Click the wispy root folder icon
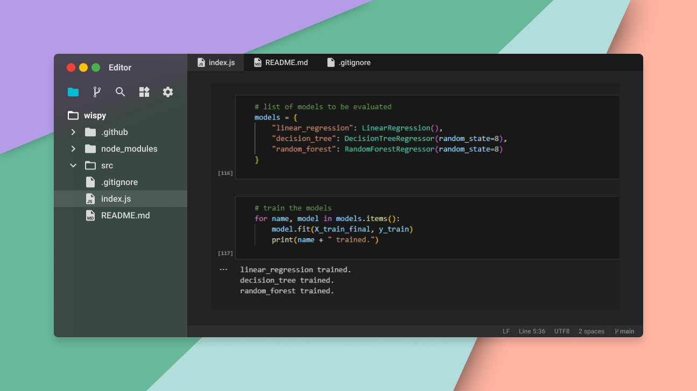The image size is (697, 391). pyautogui.click(x=73, y=116)
